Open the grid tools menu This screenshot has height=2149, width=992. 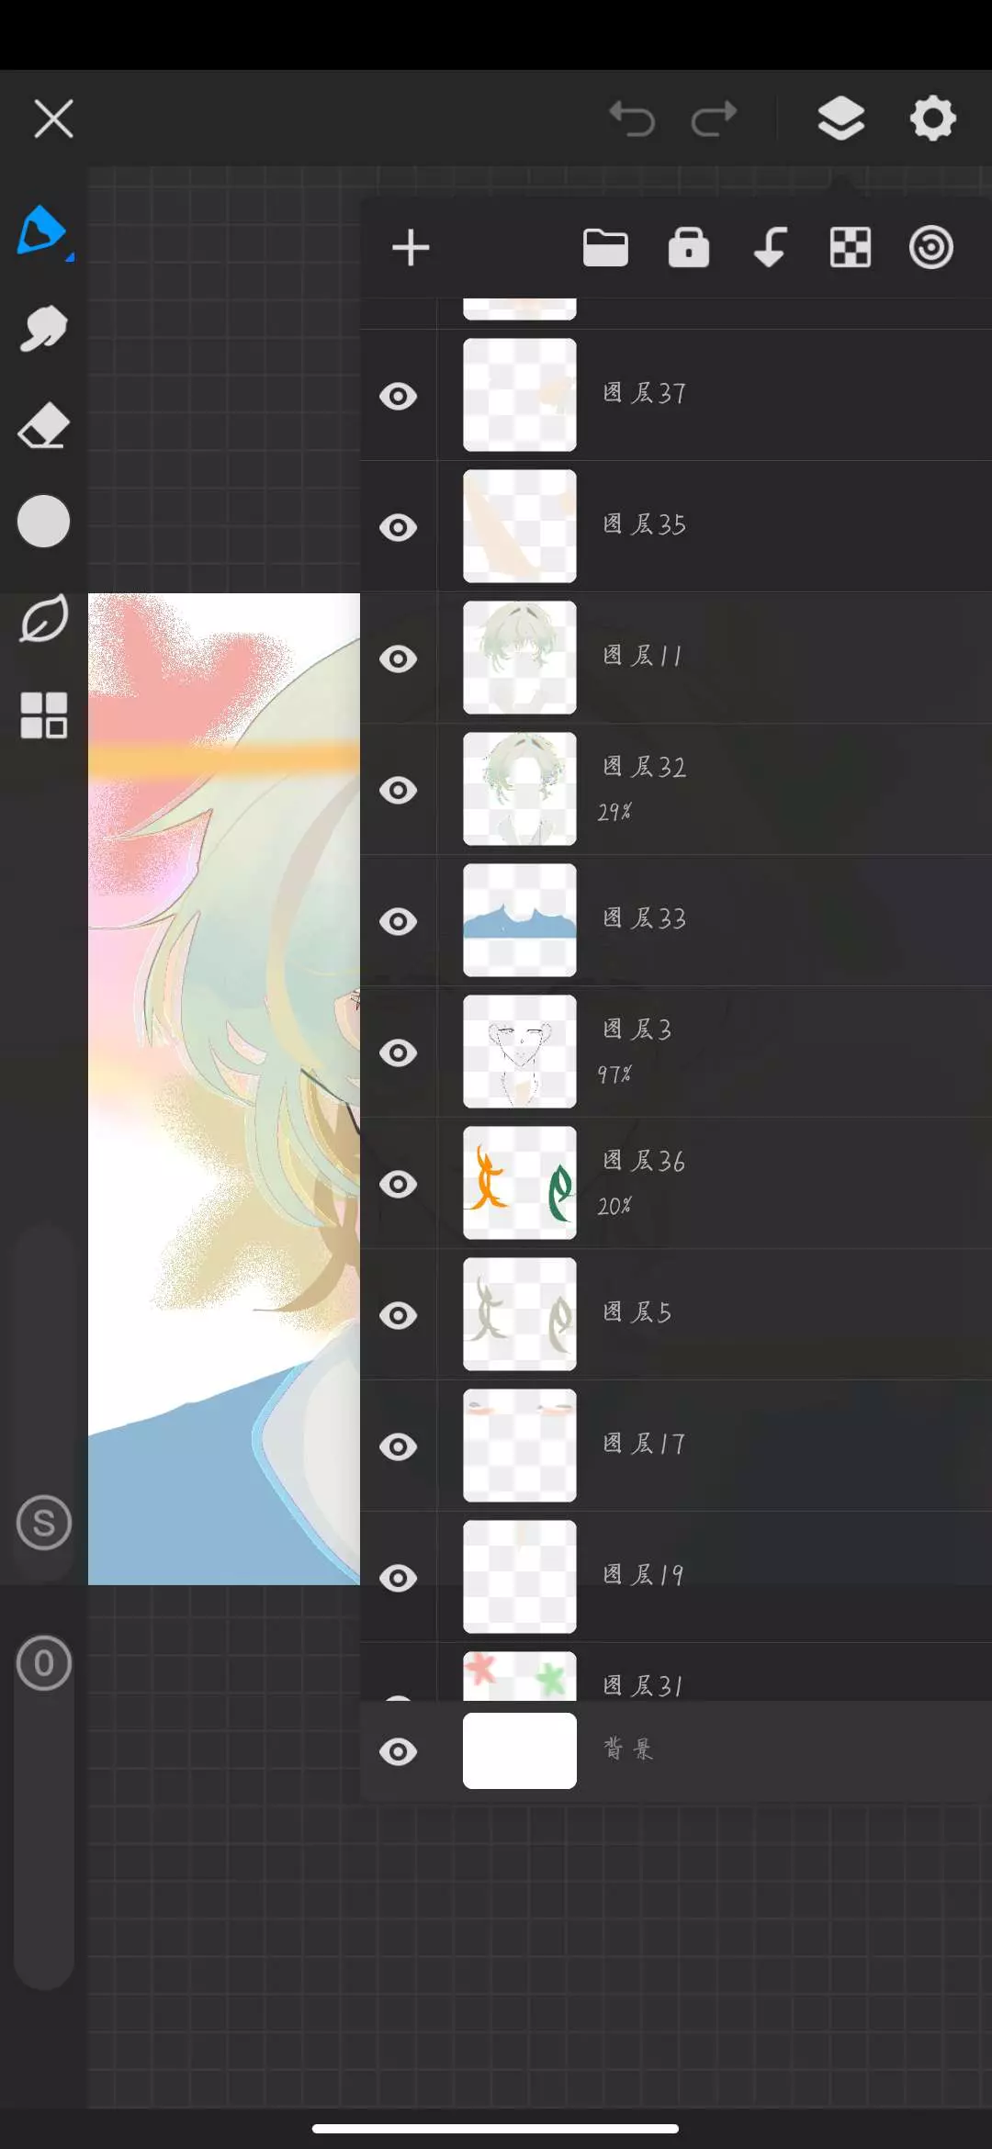tap(44, 715)
